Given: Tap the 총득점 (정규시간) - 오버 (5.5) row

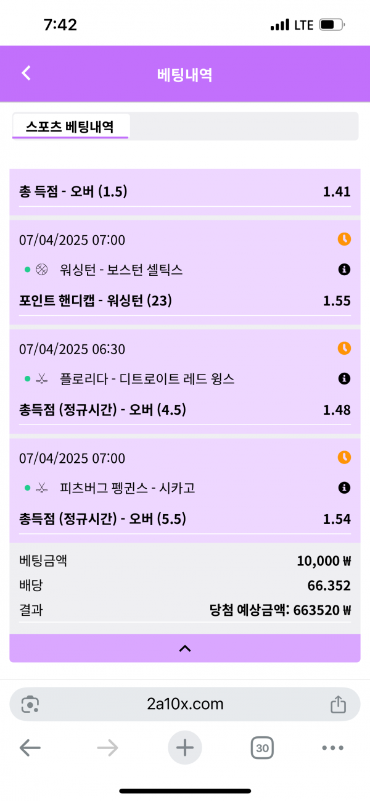Looking at the screenshot, I should coord(185,519).
